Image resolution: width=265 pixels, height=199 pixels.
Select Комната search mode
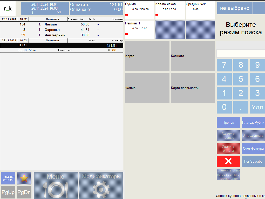[193, 56]
